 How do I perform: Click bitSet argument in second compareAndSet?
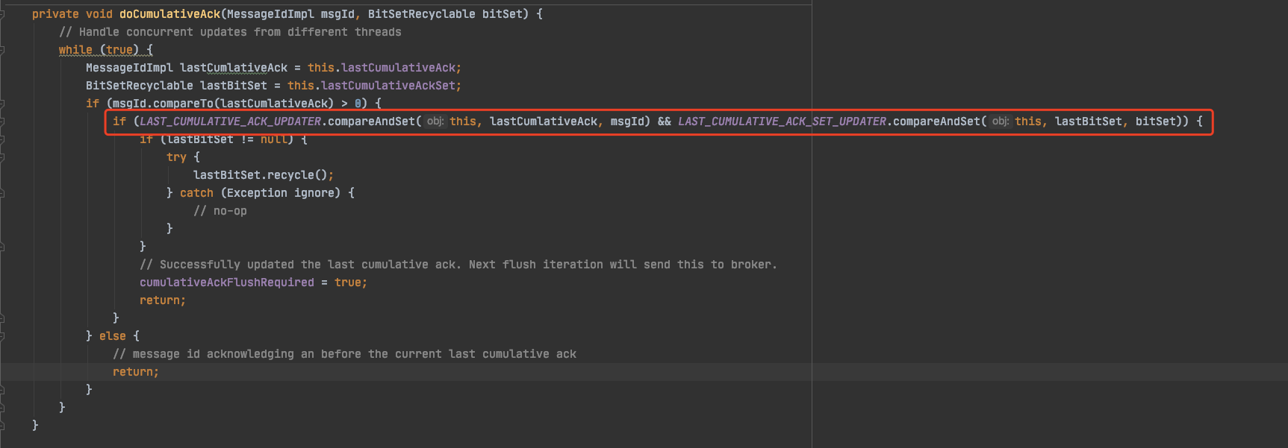pos(1156,122)
